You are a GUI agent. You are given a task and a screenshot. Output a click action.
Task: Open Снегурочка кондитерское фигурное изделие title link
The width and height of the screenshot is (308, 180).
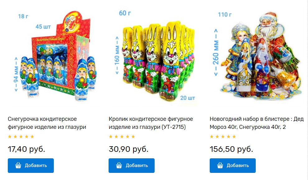47,123
